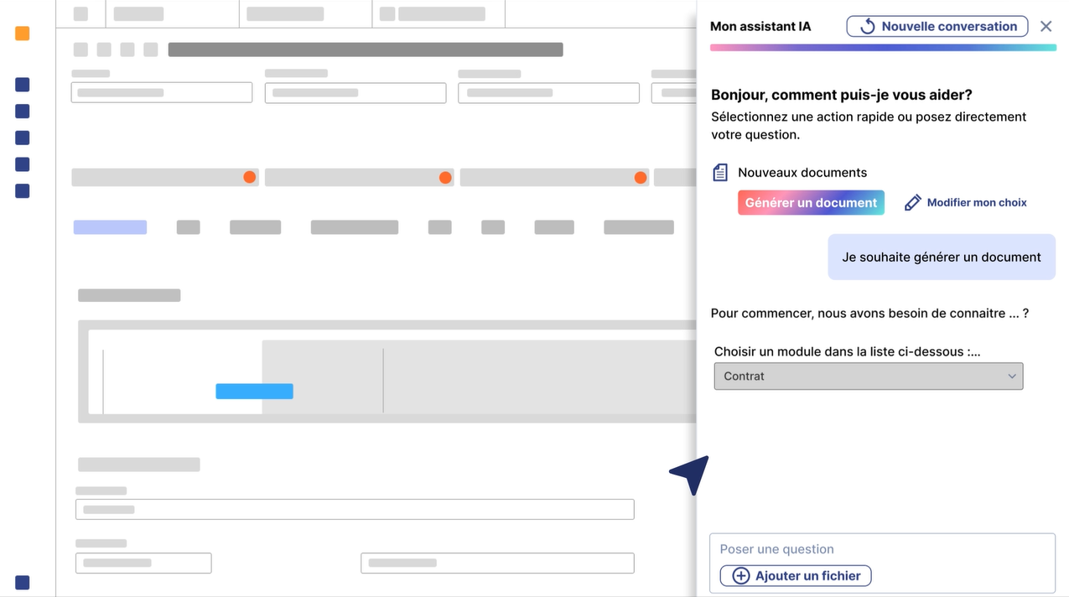The image size is (1069, 597).
Task: Start a Nouvelle conversation
Action: pos(937,27)
